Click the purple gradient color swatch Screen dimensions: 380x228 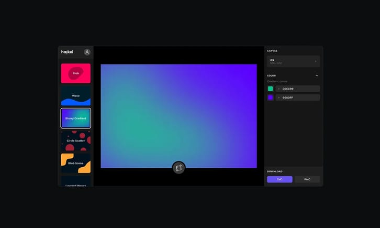coord(271,97)
